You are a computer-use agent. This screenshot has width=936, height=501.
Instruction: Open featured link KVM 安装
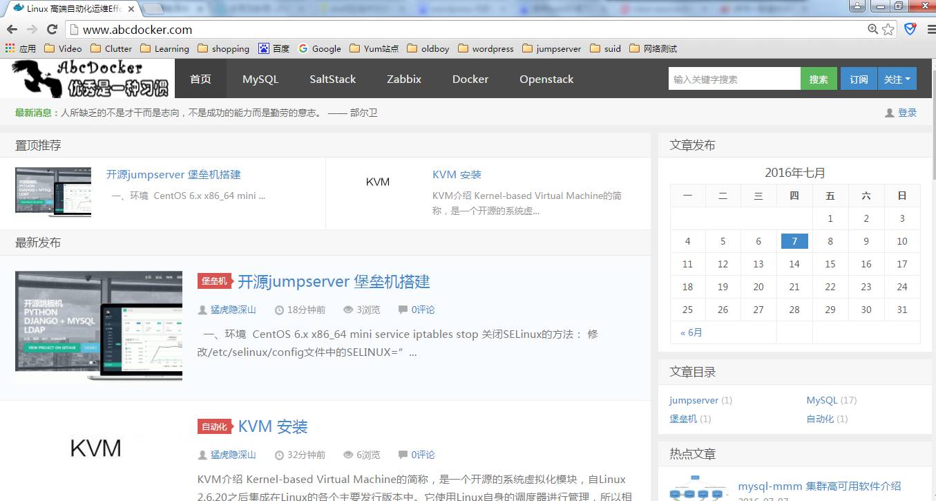[x=457, y=175]
